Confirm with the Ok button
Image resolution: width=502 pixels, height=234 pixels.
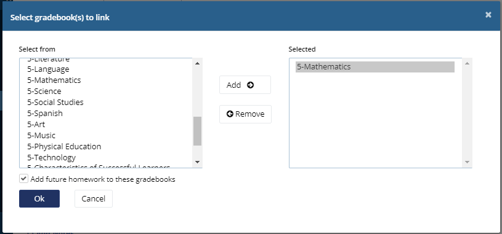point(39,198)
